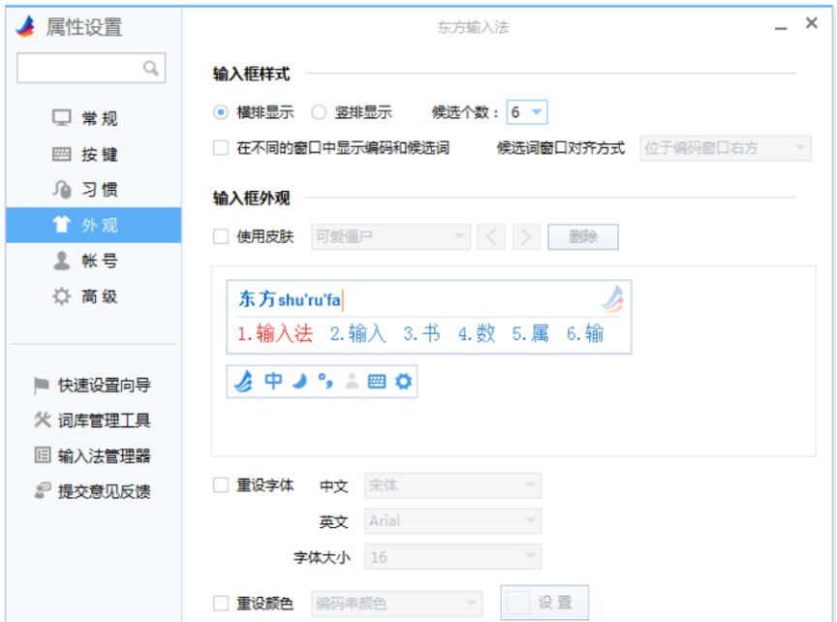Check the 重设字体 checkbox
Screen dimensions: 837x622
click(x=221, y=485)
